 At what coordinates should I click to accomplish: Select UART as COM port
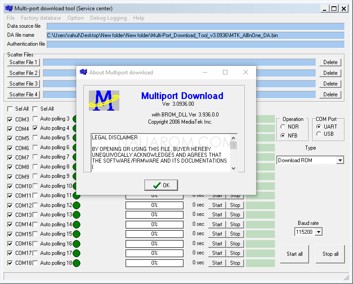point(318,127)
